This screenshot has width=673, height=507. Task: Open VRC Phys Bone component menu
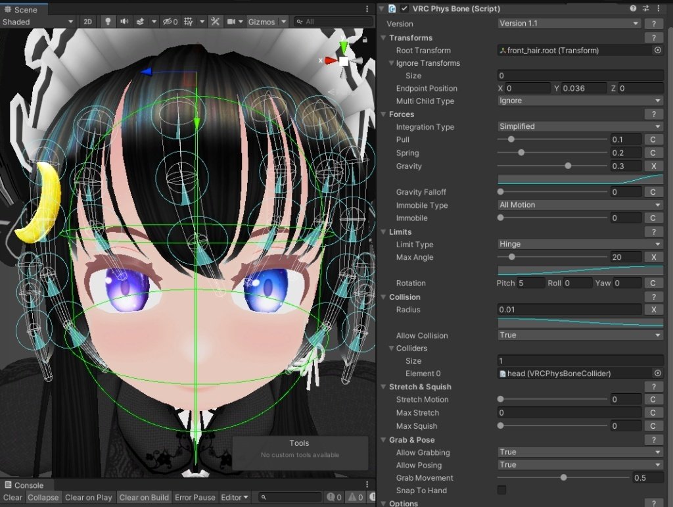659,9
